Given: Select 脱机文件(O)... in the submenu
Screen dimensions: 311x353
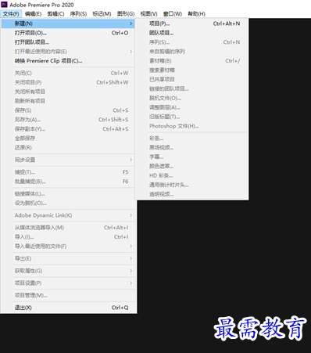Looking at the screenshot, I should [191, 99].
